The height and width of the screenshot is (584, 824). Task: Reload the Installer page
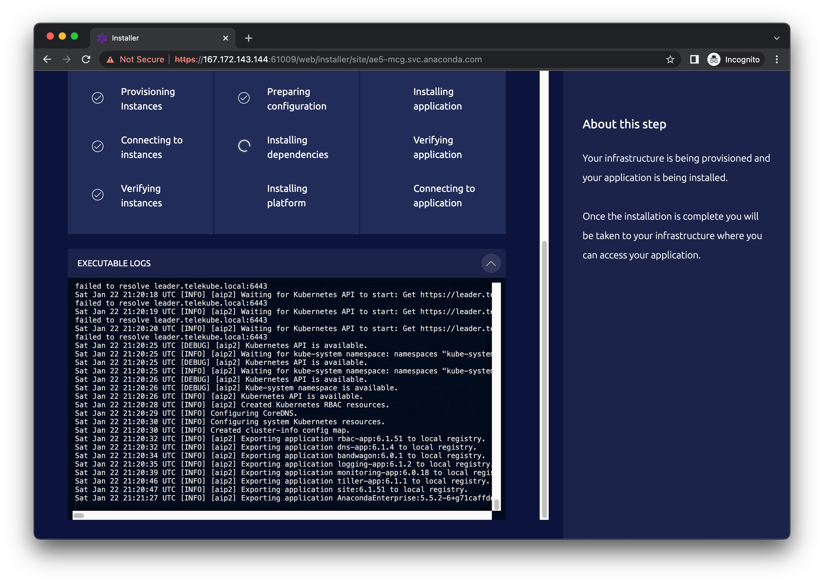point(86,59)
